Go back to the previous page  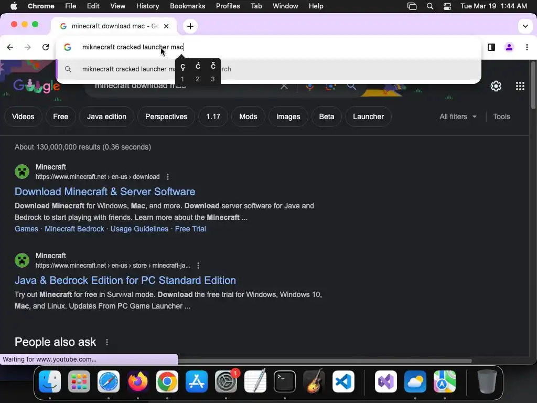click(x=10, y=47)
